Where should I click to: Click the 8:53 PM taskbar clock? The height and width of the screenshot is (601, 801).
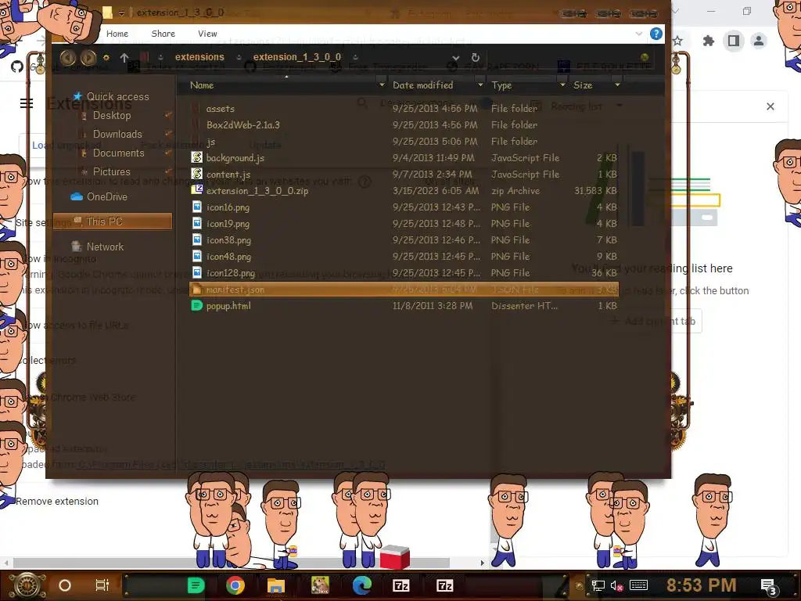[702, 585]
